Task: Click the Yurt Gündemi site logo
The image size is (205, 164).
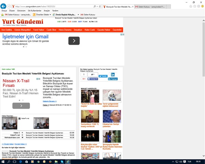Action: (x=23, y=22)
